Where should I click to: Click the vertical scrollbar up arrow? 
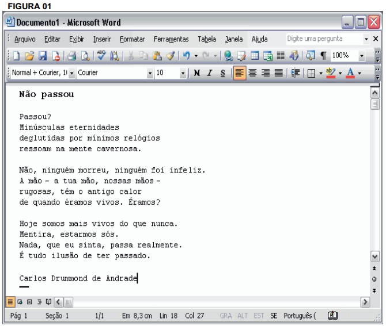[x=374, y=93]
